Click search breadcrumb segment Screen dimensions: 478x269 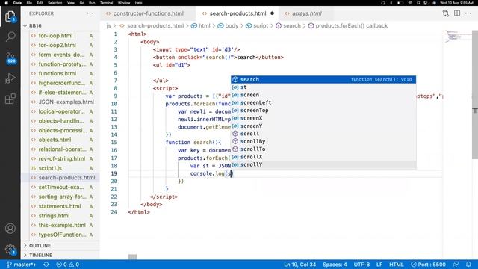pyautogui.click(x=288, y=26)
